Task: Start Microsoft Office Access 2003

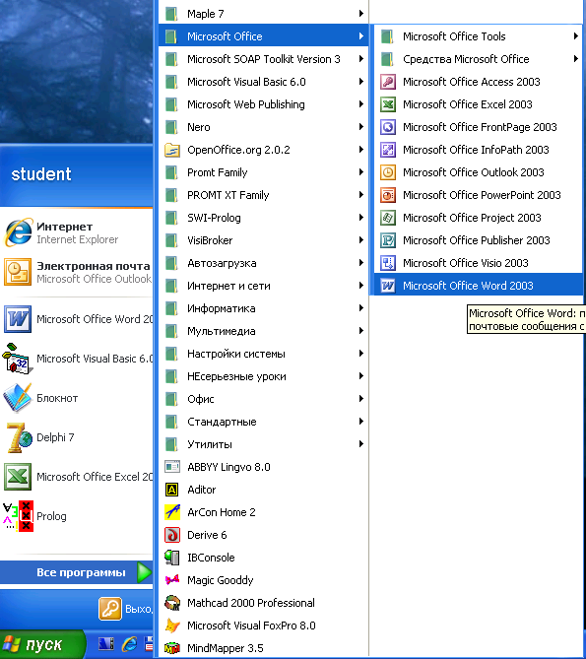Action: [478, 82]
